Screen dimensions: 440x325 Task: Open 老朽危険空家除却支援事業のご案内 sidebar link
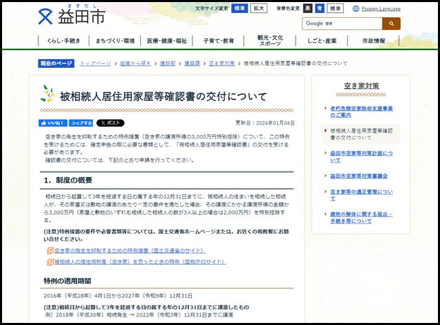(x=362, y=112)
